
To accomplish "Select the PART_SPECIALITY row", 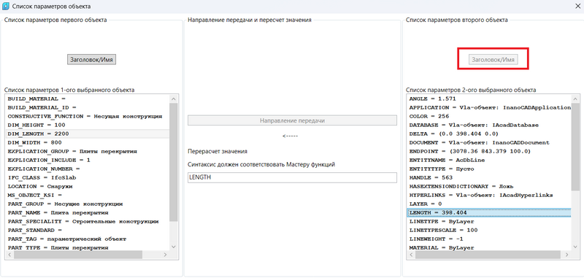I will pyautogui.click(x=87, y=221).
